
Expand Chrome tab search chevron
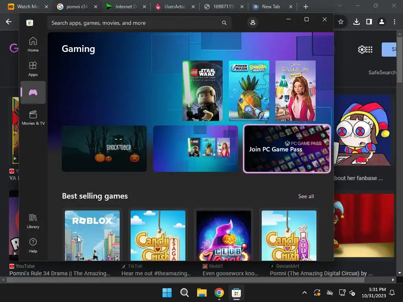tap(340, 6)
